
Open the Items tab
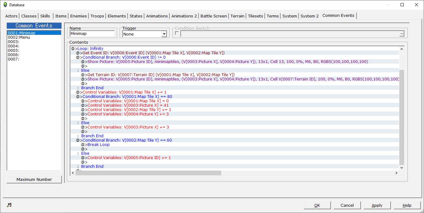click(x=61, y=16)
